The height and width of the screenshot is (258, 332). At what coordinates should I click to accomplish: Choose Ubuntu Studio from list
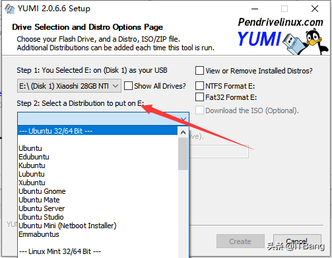98,217
